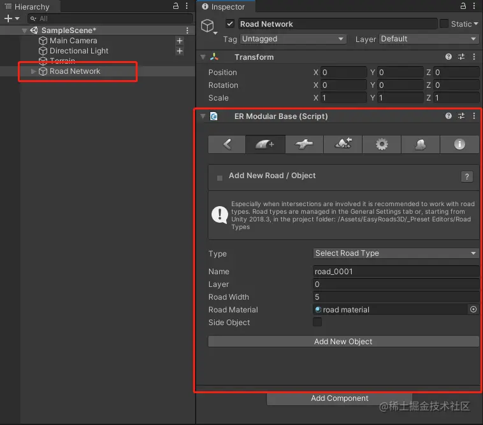Image resolution: width=483 pixels, height=425 pixels.
Task: Click the Hierarchy search field
Action: (x=110, y=18)
